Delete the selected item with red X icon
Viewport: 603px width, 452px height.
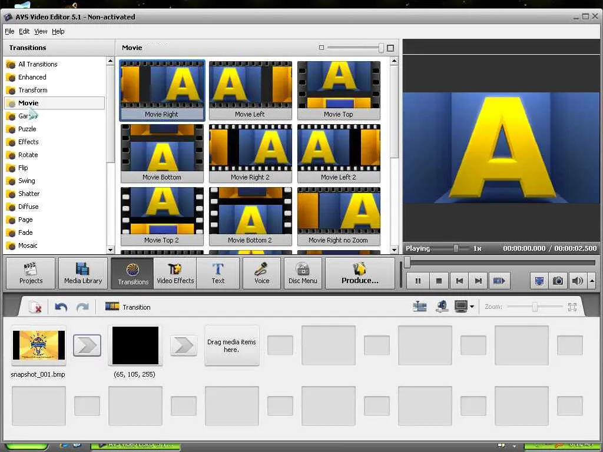(x=35, y=307)
